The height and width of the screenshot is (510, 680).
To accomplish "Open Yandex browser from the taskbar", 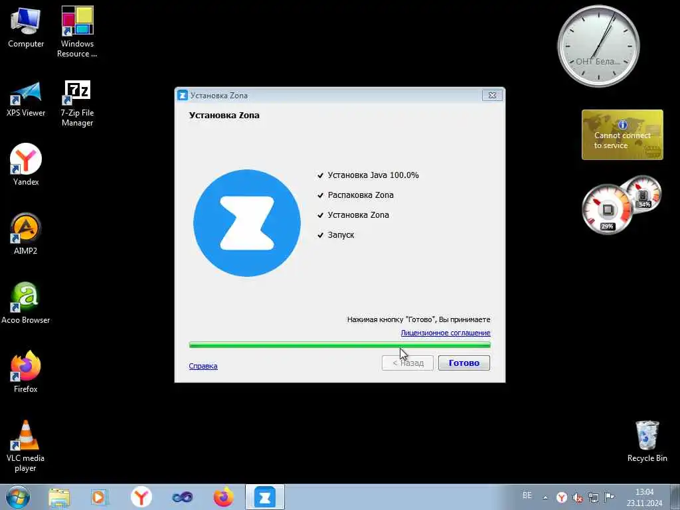I will (141, 497).
